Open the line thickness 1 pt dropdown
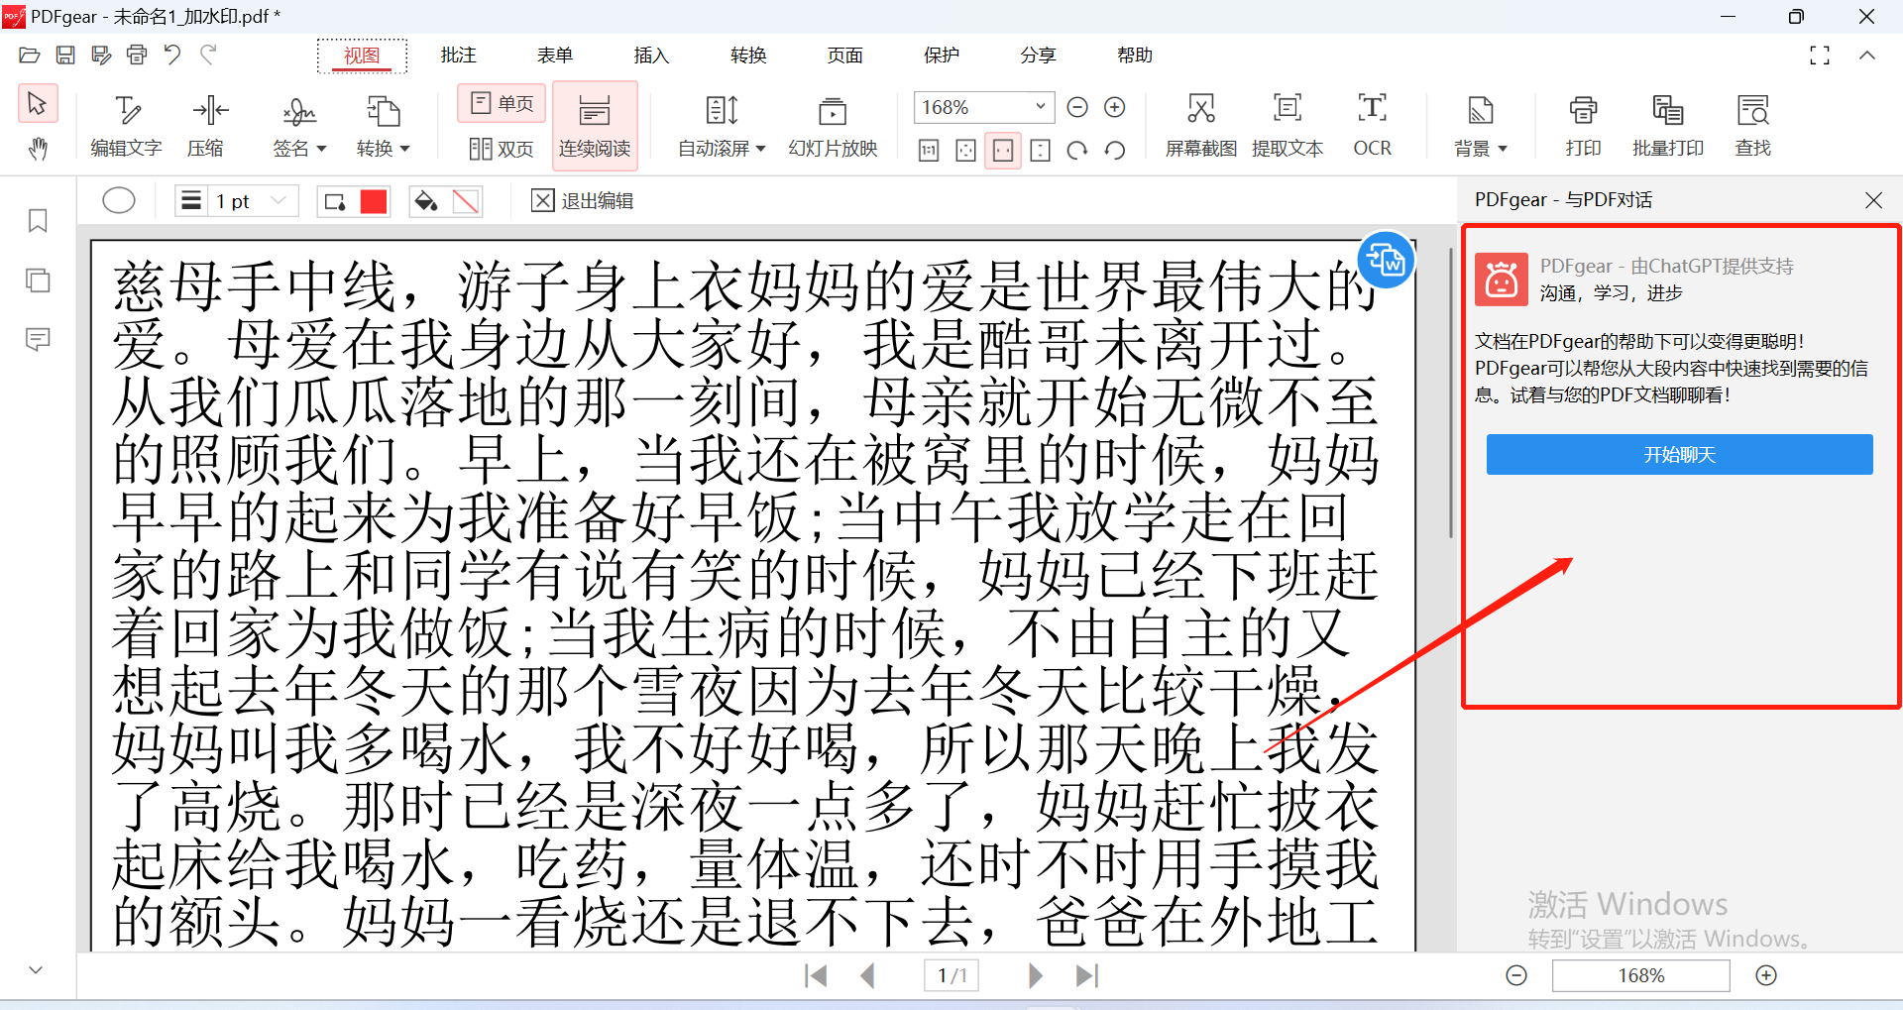The image size is (1903, 1010). (279, 201)
